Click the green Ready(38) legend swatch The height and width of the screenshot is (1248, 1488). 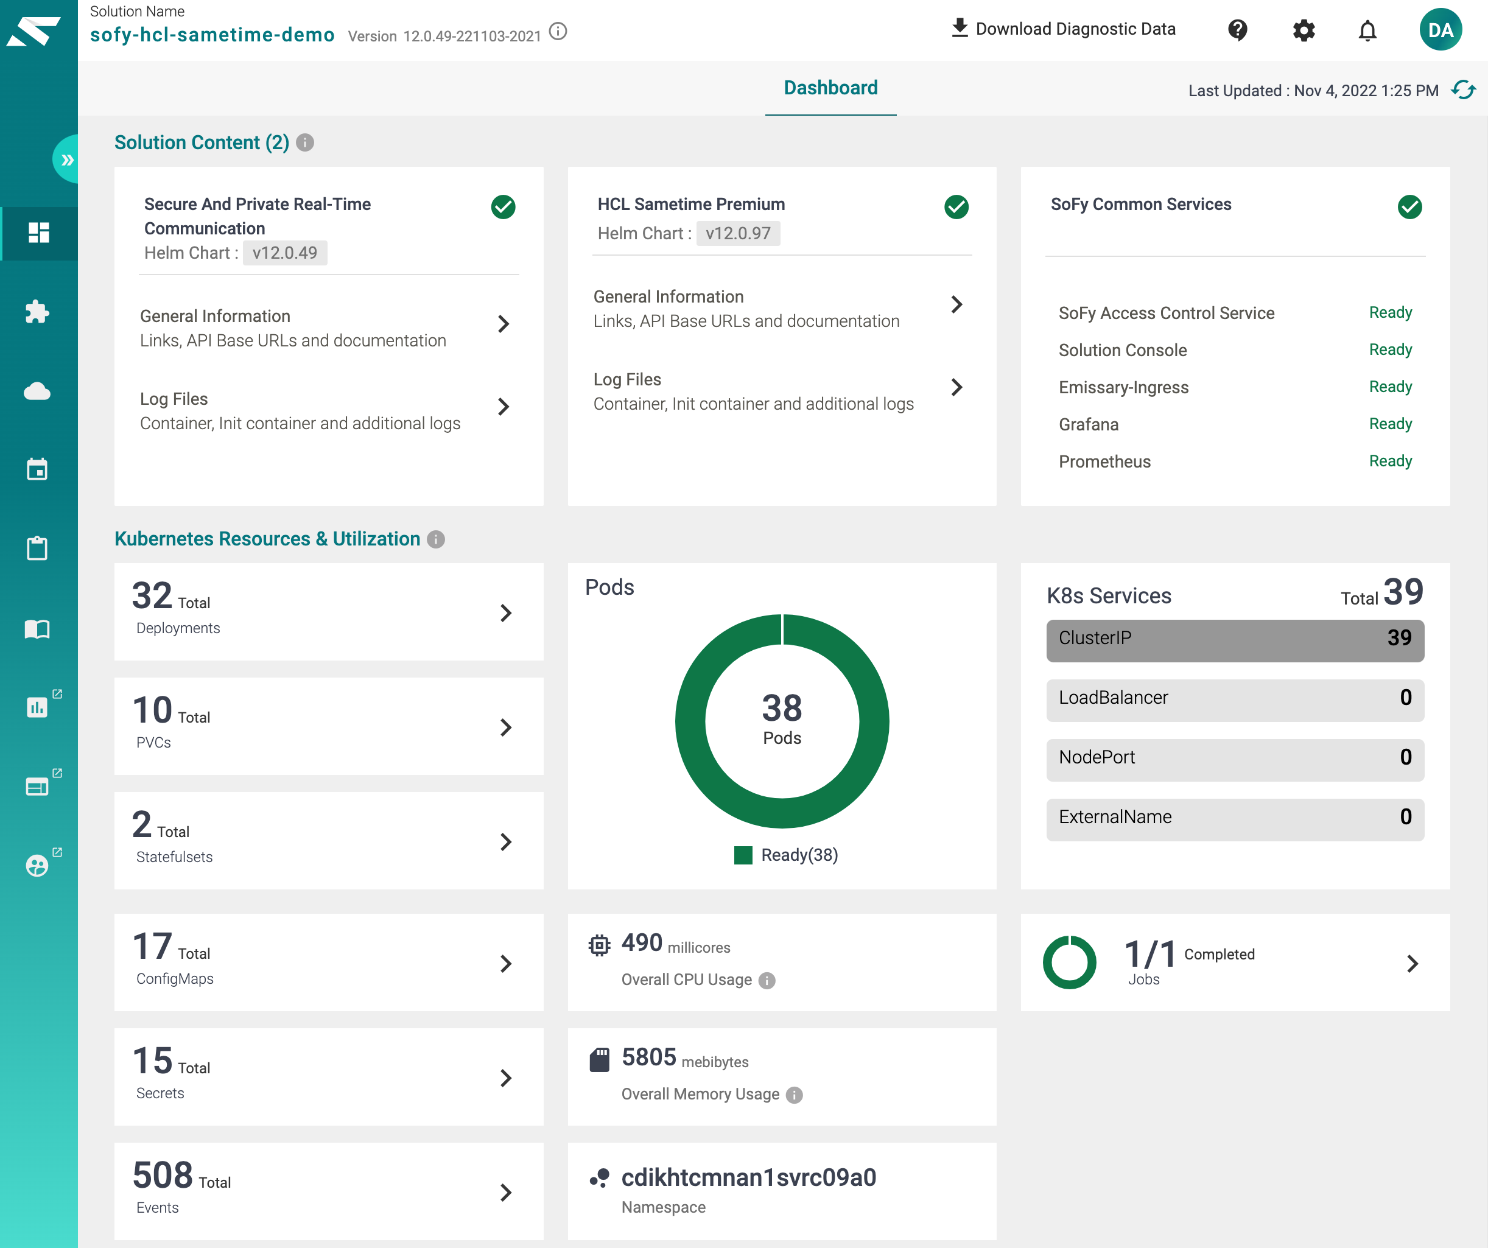(x=743, y=855)
